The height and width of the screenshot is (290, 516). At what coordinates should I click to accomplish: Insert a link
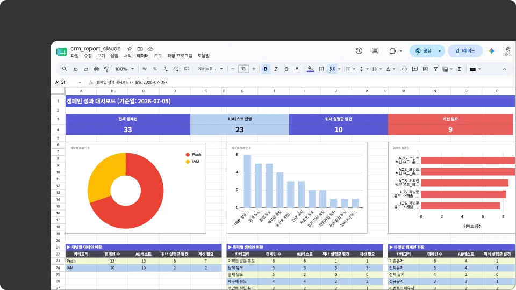click(x=404, y=69)
